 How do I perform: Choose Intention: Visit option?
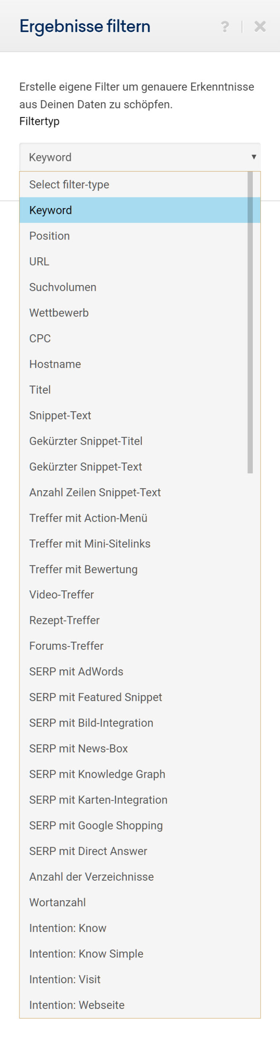pyautogui.click(x=65, y=979)
